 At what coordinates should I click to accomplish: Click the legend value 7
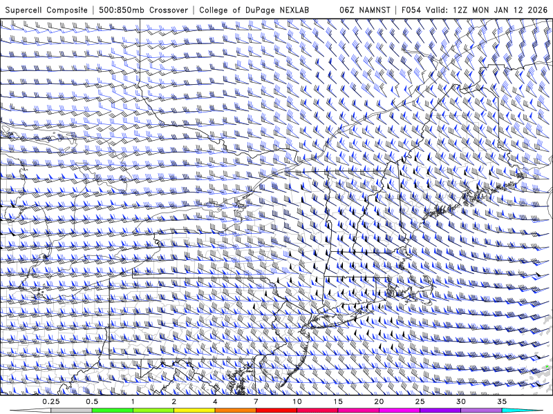256,402
